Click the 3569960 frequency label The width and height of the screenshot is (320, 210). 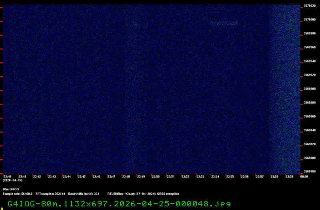tap(310, 47)
